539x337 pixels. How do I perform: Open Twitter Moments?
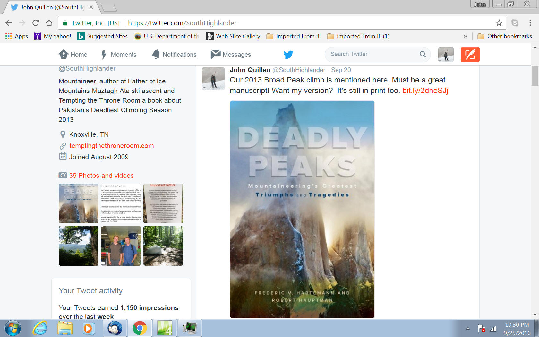coord(119,55)
